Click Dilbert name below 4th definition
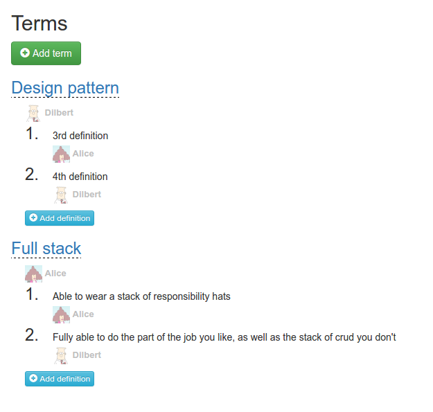Viewport: 433px width, 412px height. (x=87, y=195)
